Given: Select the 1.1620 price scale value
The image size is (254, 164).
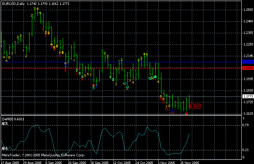Looking at the screenshot, I should 248,114.
